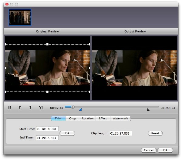Viewport: 182px width, 160px height.
Task: Click the top-left crop corner handle
Action: (x=5, y=45)
